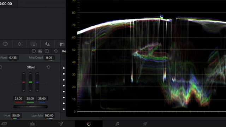Select the red Offset value 25.00

coord(18,99)
